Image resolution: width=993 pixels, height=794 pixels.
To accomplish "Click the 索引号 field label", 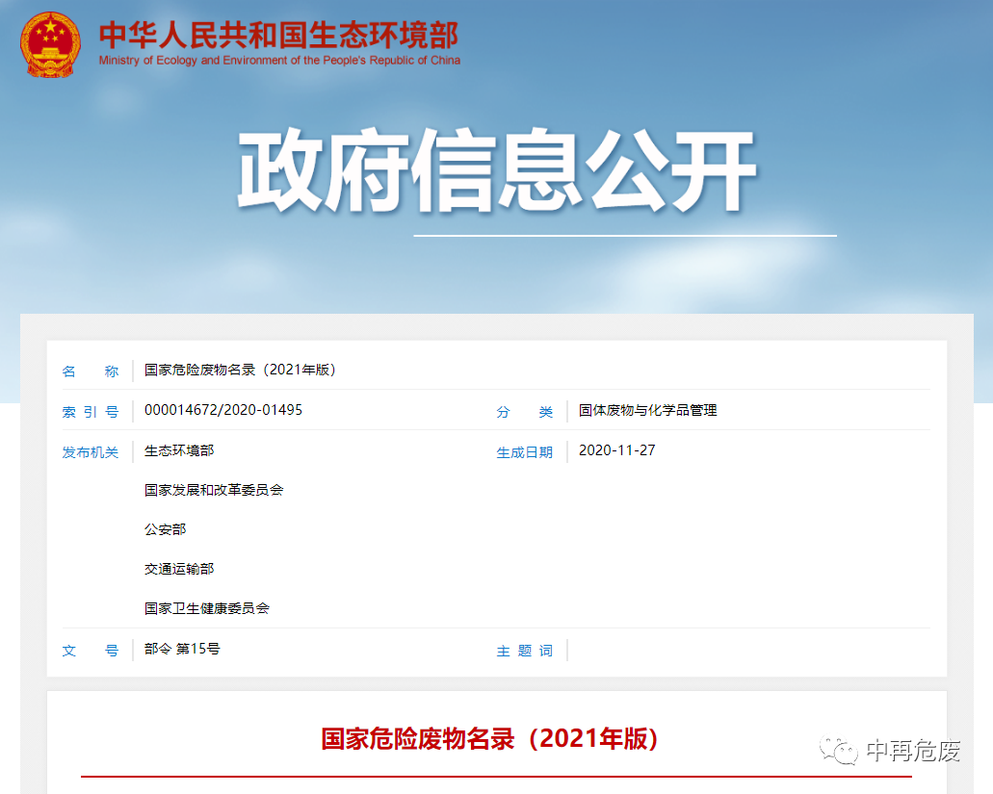I will 91,412.
